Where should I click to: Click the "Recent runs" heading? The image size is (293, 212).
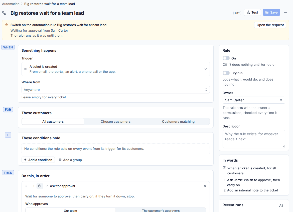click(233, 205)
